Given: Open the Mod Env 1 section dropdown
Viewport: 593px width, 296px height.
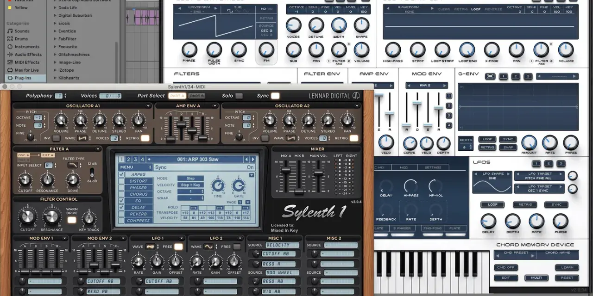Looking at the screenshot, I should coord(65,238).
